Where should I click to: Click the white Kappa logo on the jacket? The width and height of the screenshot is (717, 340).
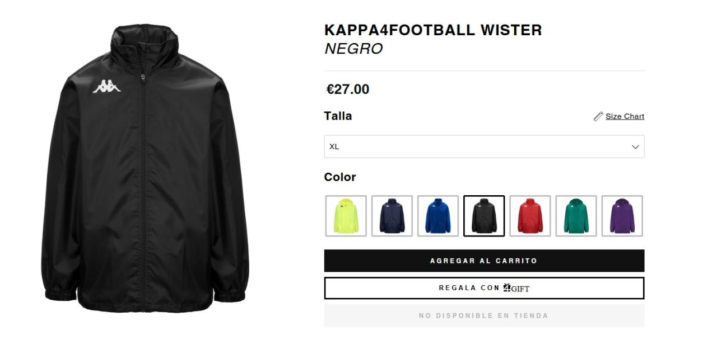pos(107,86)
